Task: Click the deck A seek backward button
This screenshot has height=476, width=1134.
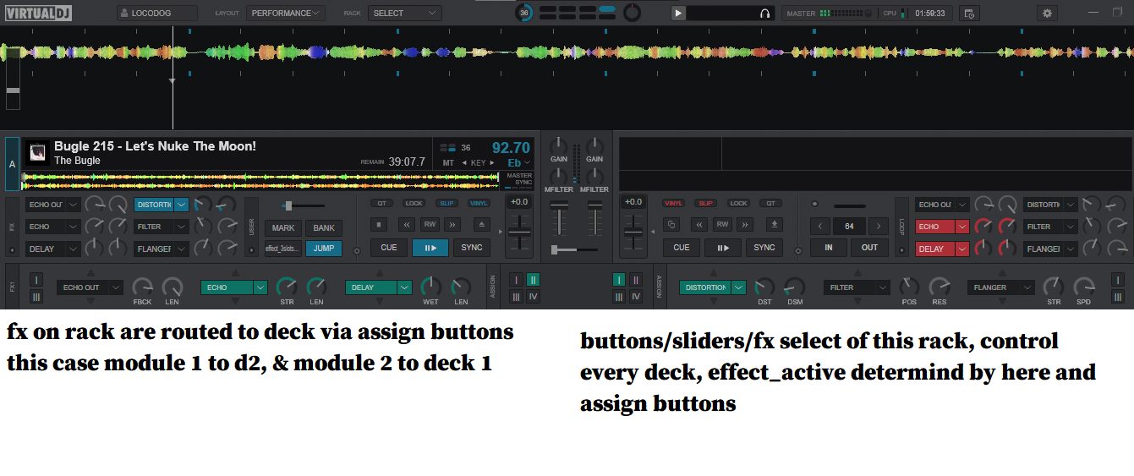Action: point(407,224)
